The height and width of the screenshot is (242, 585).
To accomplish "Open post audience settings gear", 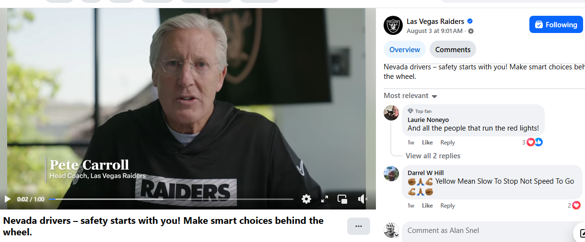I will coord(471,31).
